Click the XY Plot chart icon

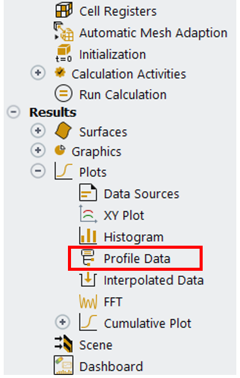pyautogui.click(x=88, y=214)
